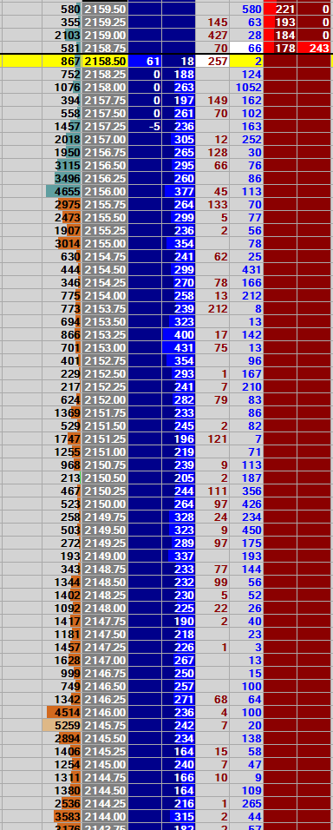Click ask value 184 in the 2159.00 row
Viewport: 333px width, 830px height.
coord(281,36)
